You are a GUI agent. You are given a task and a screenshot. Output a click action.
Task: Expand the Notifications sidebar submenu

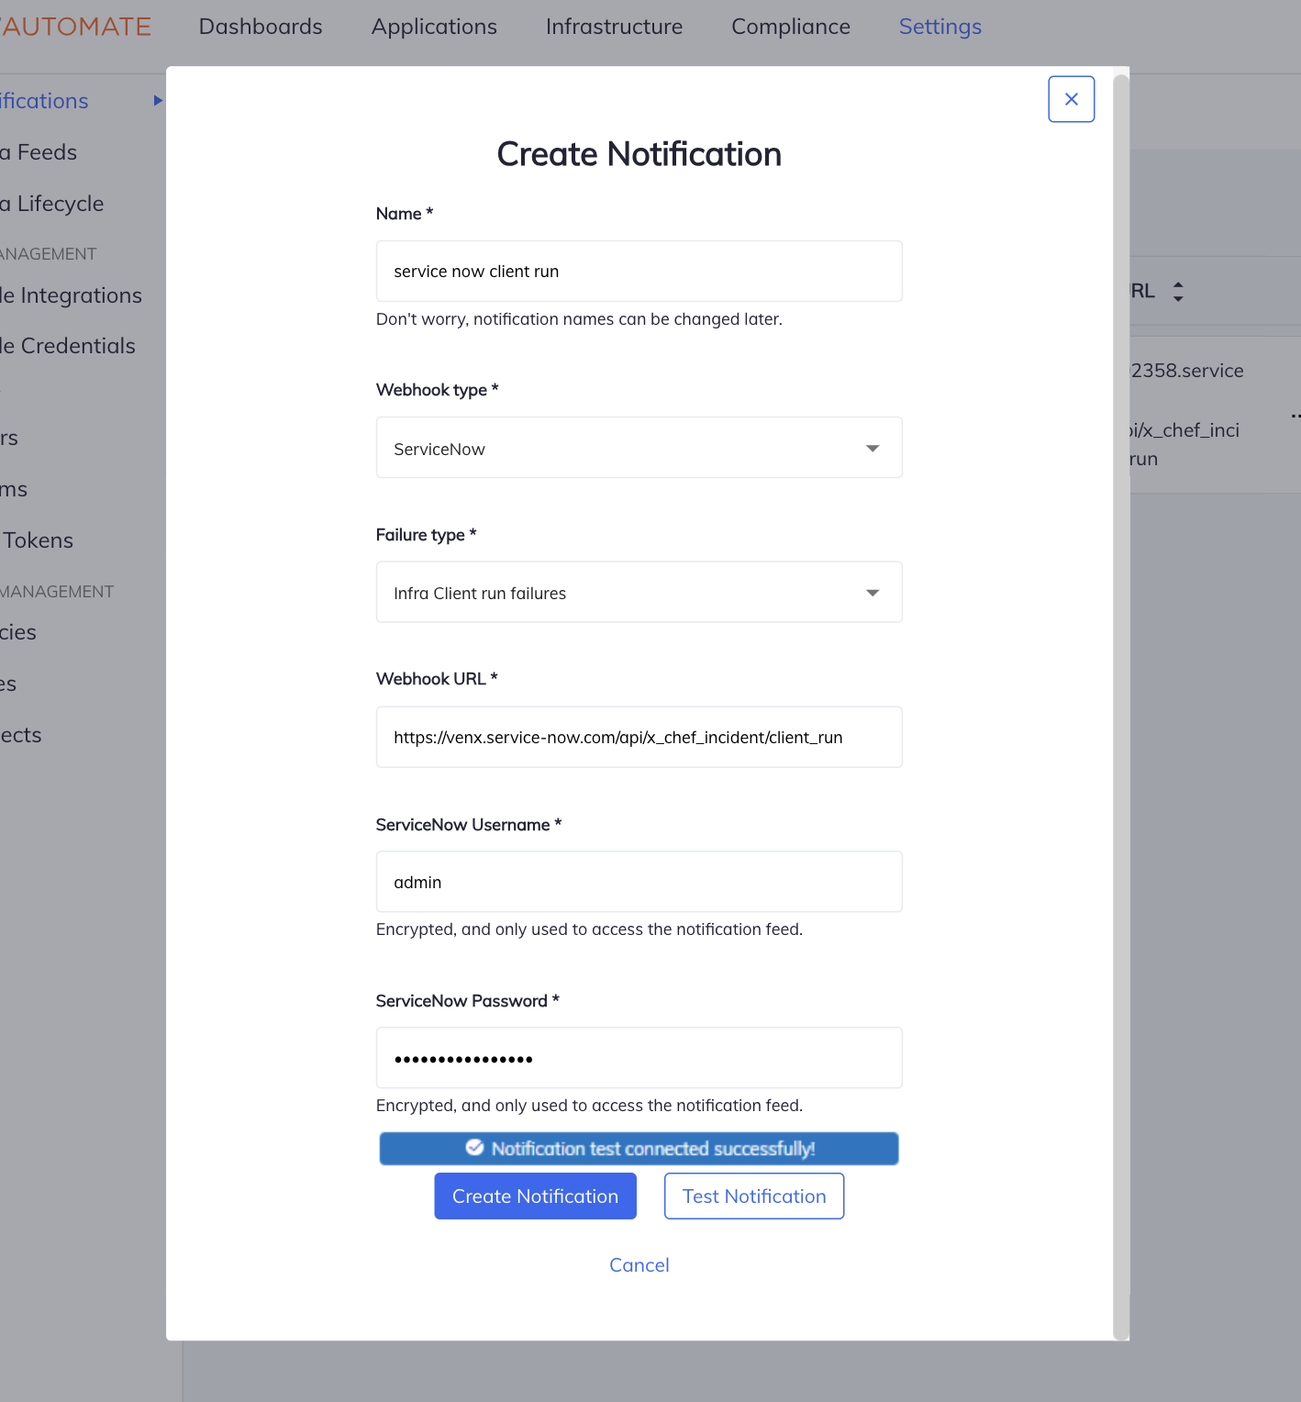154,101
